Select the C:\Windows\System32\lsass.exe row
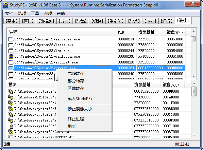Image resolution: width=203 pixels, height=150 pixels. [96, 45]
